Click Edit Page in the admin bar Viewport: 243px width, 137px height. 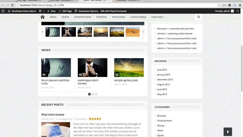[65, 11]
